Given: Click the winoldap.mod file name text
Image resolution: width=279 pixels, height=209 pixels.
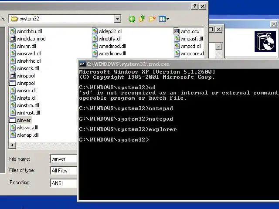Looking at the screenshot, I should coord(31,39).
